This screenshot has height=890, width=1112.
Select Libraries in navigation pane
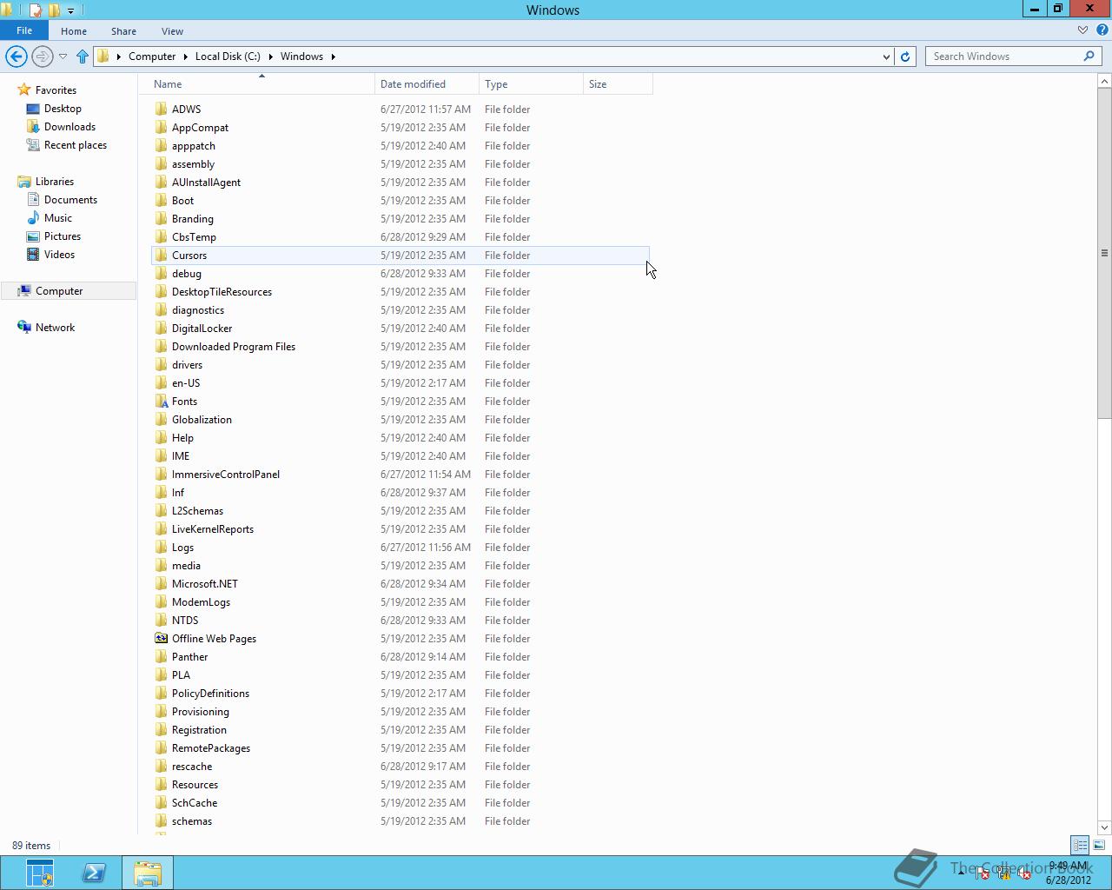click(54, 182)
